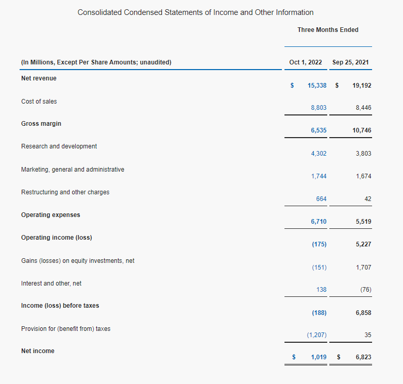Screen dimensions: 403x384
Task: Click the 15,338 net revenue value
Action: (317, 86)
